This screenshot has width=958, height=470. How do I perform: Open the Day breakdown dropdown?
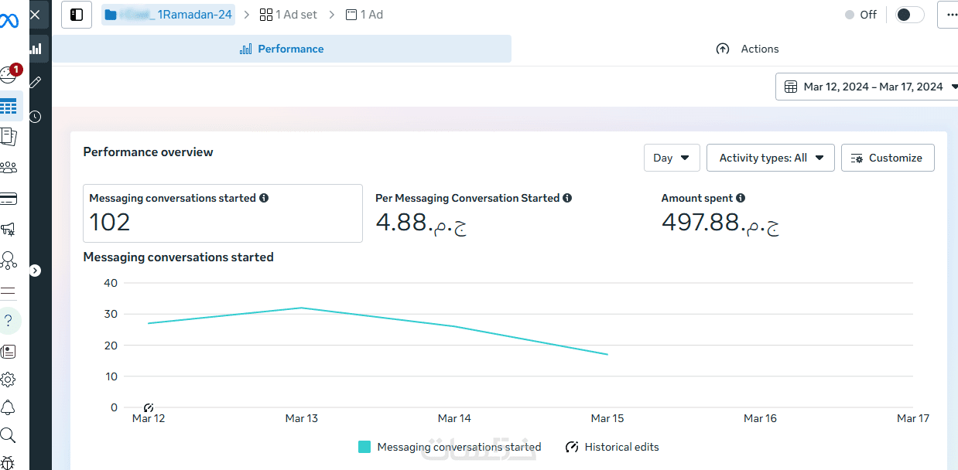click(672, 158)
